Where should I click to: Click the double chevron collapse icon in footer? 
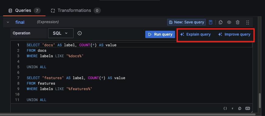click(232, 108)
